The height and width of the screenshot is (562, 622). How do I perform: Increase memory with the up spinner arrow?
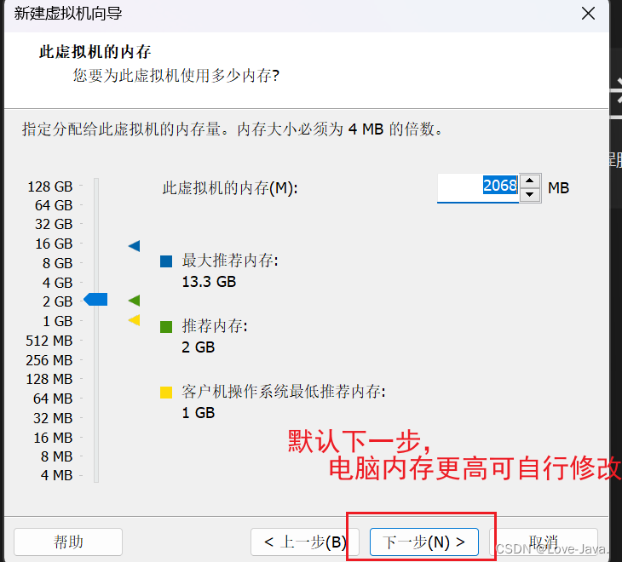[x=530, y=181]
